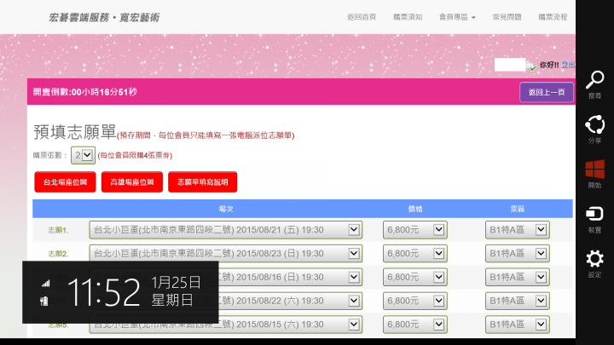Viewport: 614px width, 345px height.
Task: Open the Devices charm (裝置)
Action: click(594, 220)
